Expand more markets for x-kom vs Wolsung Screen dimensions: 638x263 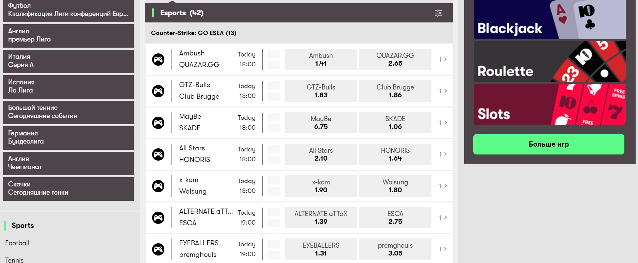pyautogui.click(x=443, y=186)
